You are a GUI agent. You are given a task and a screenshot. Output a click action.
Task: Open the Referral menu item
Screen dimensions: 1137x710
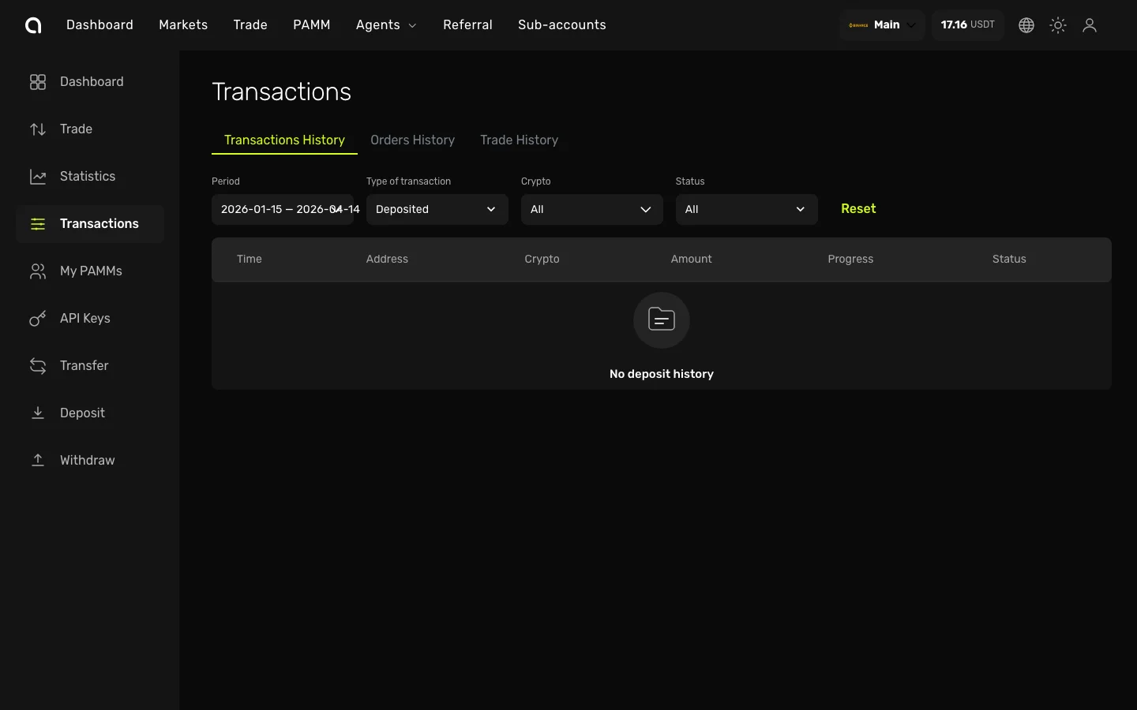click(467, 24)
